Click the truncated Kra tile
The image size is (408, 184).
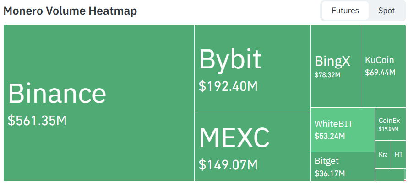point(383,154)
